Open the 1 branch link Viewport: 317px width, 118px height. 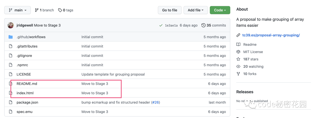coord(45,10)
